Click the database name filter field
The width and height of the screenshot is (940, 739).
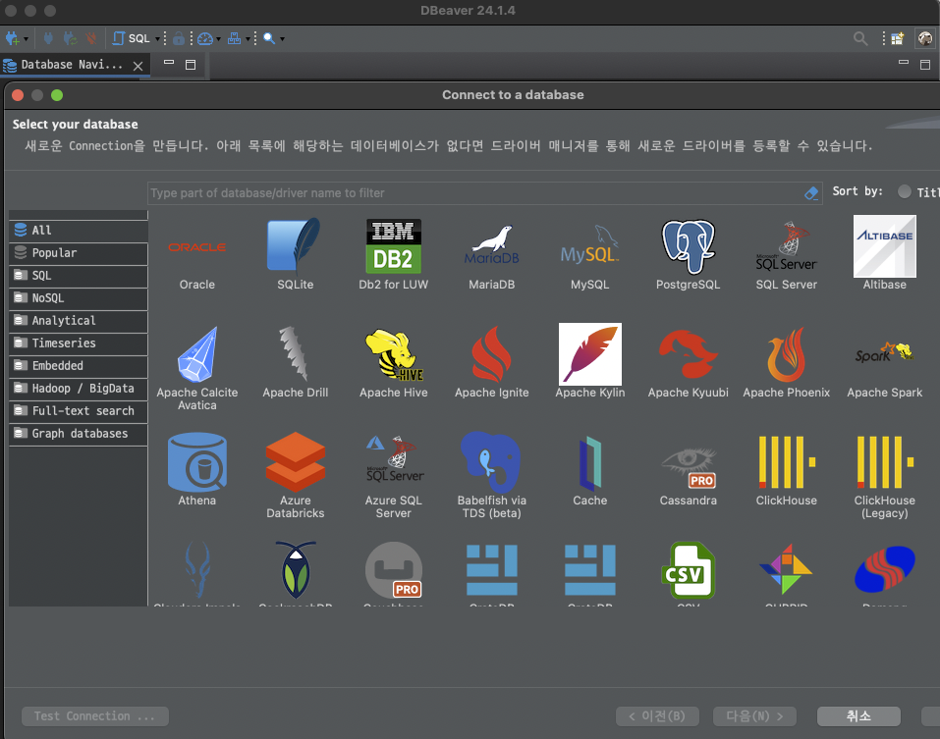coord(476,192)
